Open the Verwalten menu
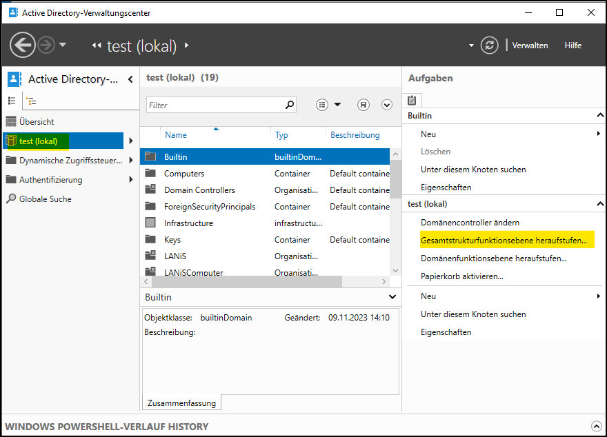 click(x=530, y=45)
